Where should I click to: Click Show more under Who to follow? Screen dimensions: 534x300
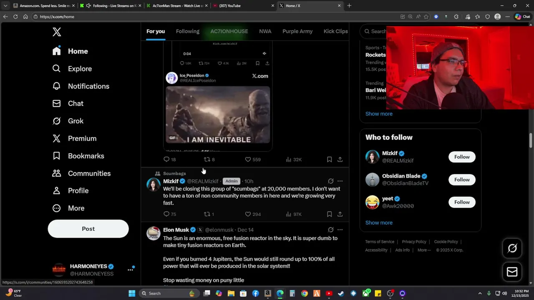click(x=379, y=222)
